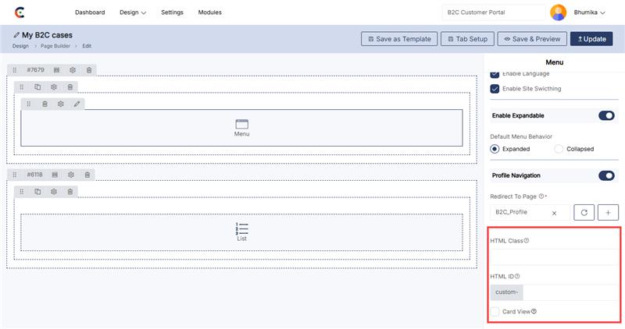Open settings gear for section #6118
Screen dimensions: 625x329
71,175
